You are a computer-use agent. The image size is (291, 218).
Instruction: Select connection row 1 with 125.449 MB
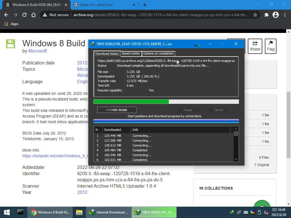coord(164,136)
